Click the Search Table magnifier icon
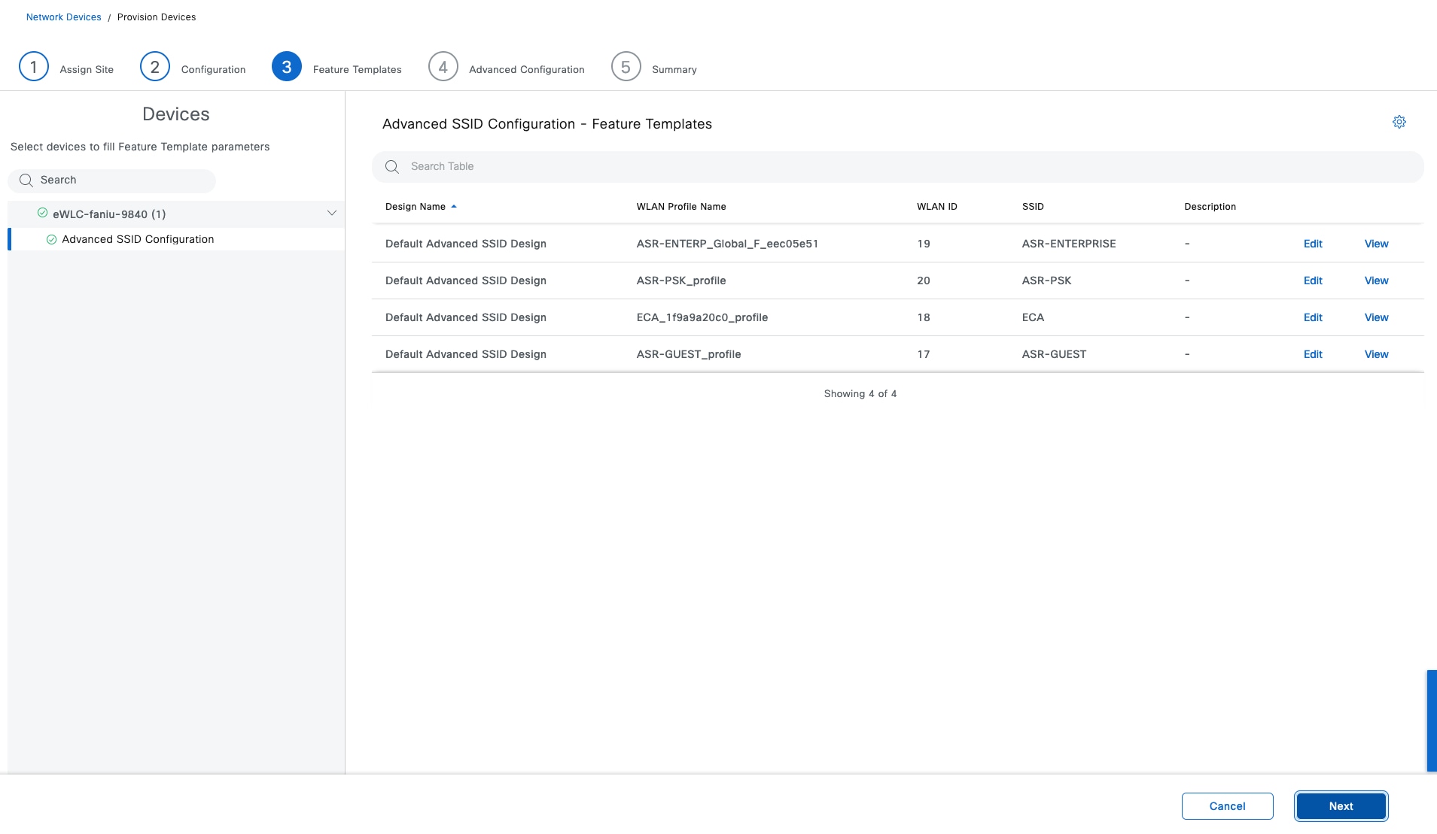1437x834 pixels. click(392, 167)
